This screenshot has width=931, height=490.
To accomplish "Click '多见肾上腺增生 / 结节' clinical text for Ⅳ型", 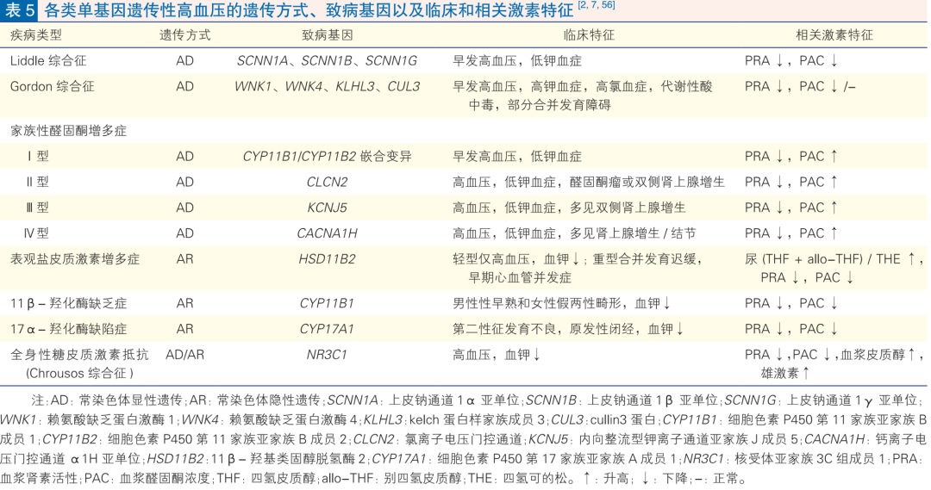I will click(x=633, y=233).
